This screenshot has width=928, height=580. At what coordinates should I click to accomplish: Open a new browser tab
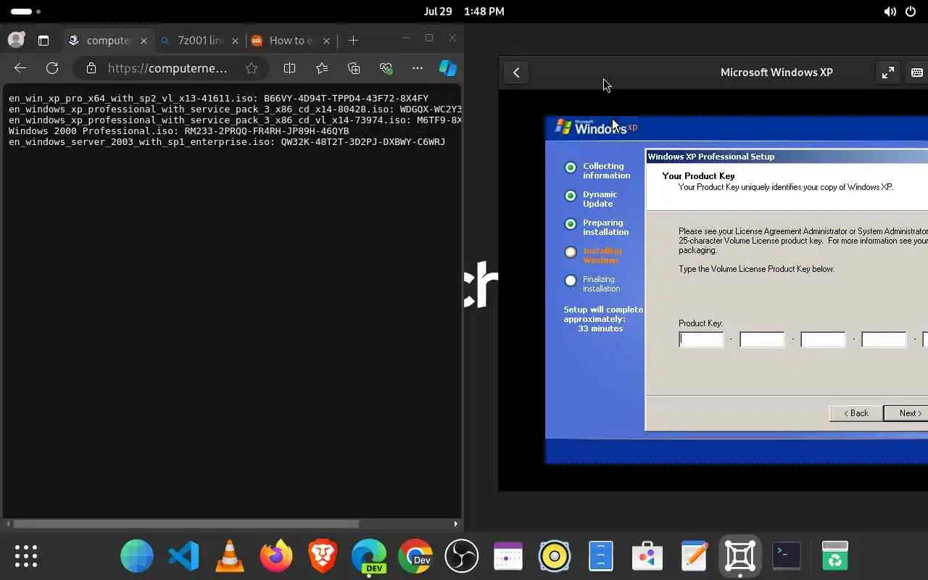(353, 41)
